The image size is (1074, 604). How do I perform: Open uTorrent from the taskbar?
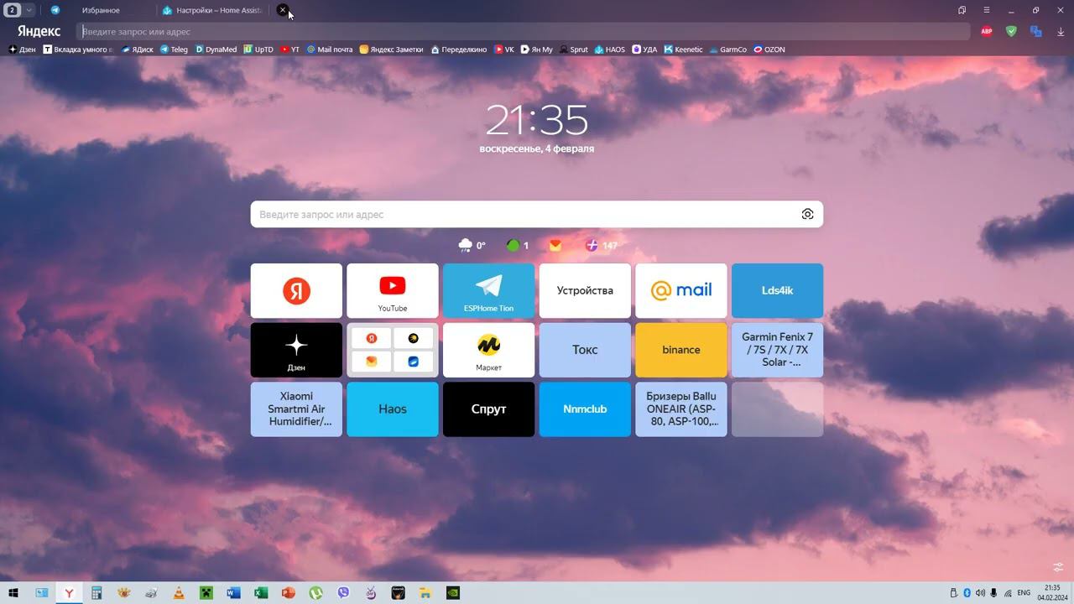316,593
